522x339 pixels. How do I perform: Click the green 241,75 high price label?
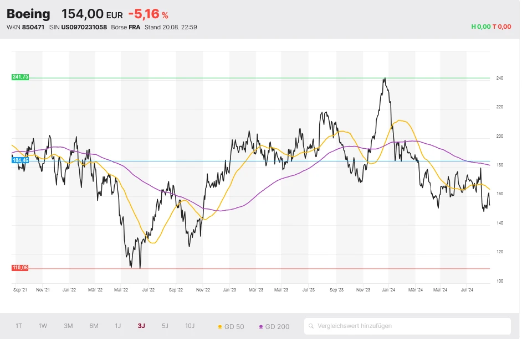20,77
